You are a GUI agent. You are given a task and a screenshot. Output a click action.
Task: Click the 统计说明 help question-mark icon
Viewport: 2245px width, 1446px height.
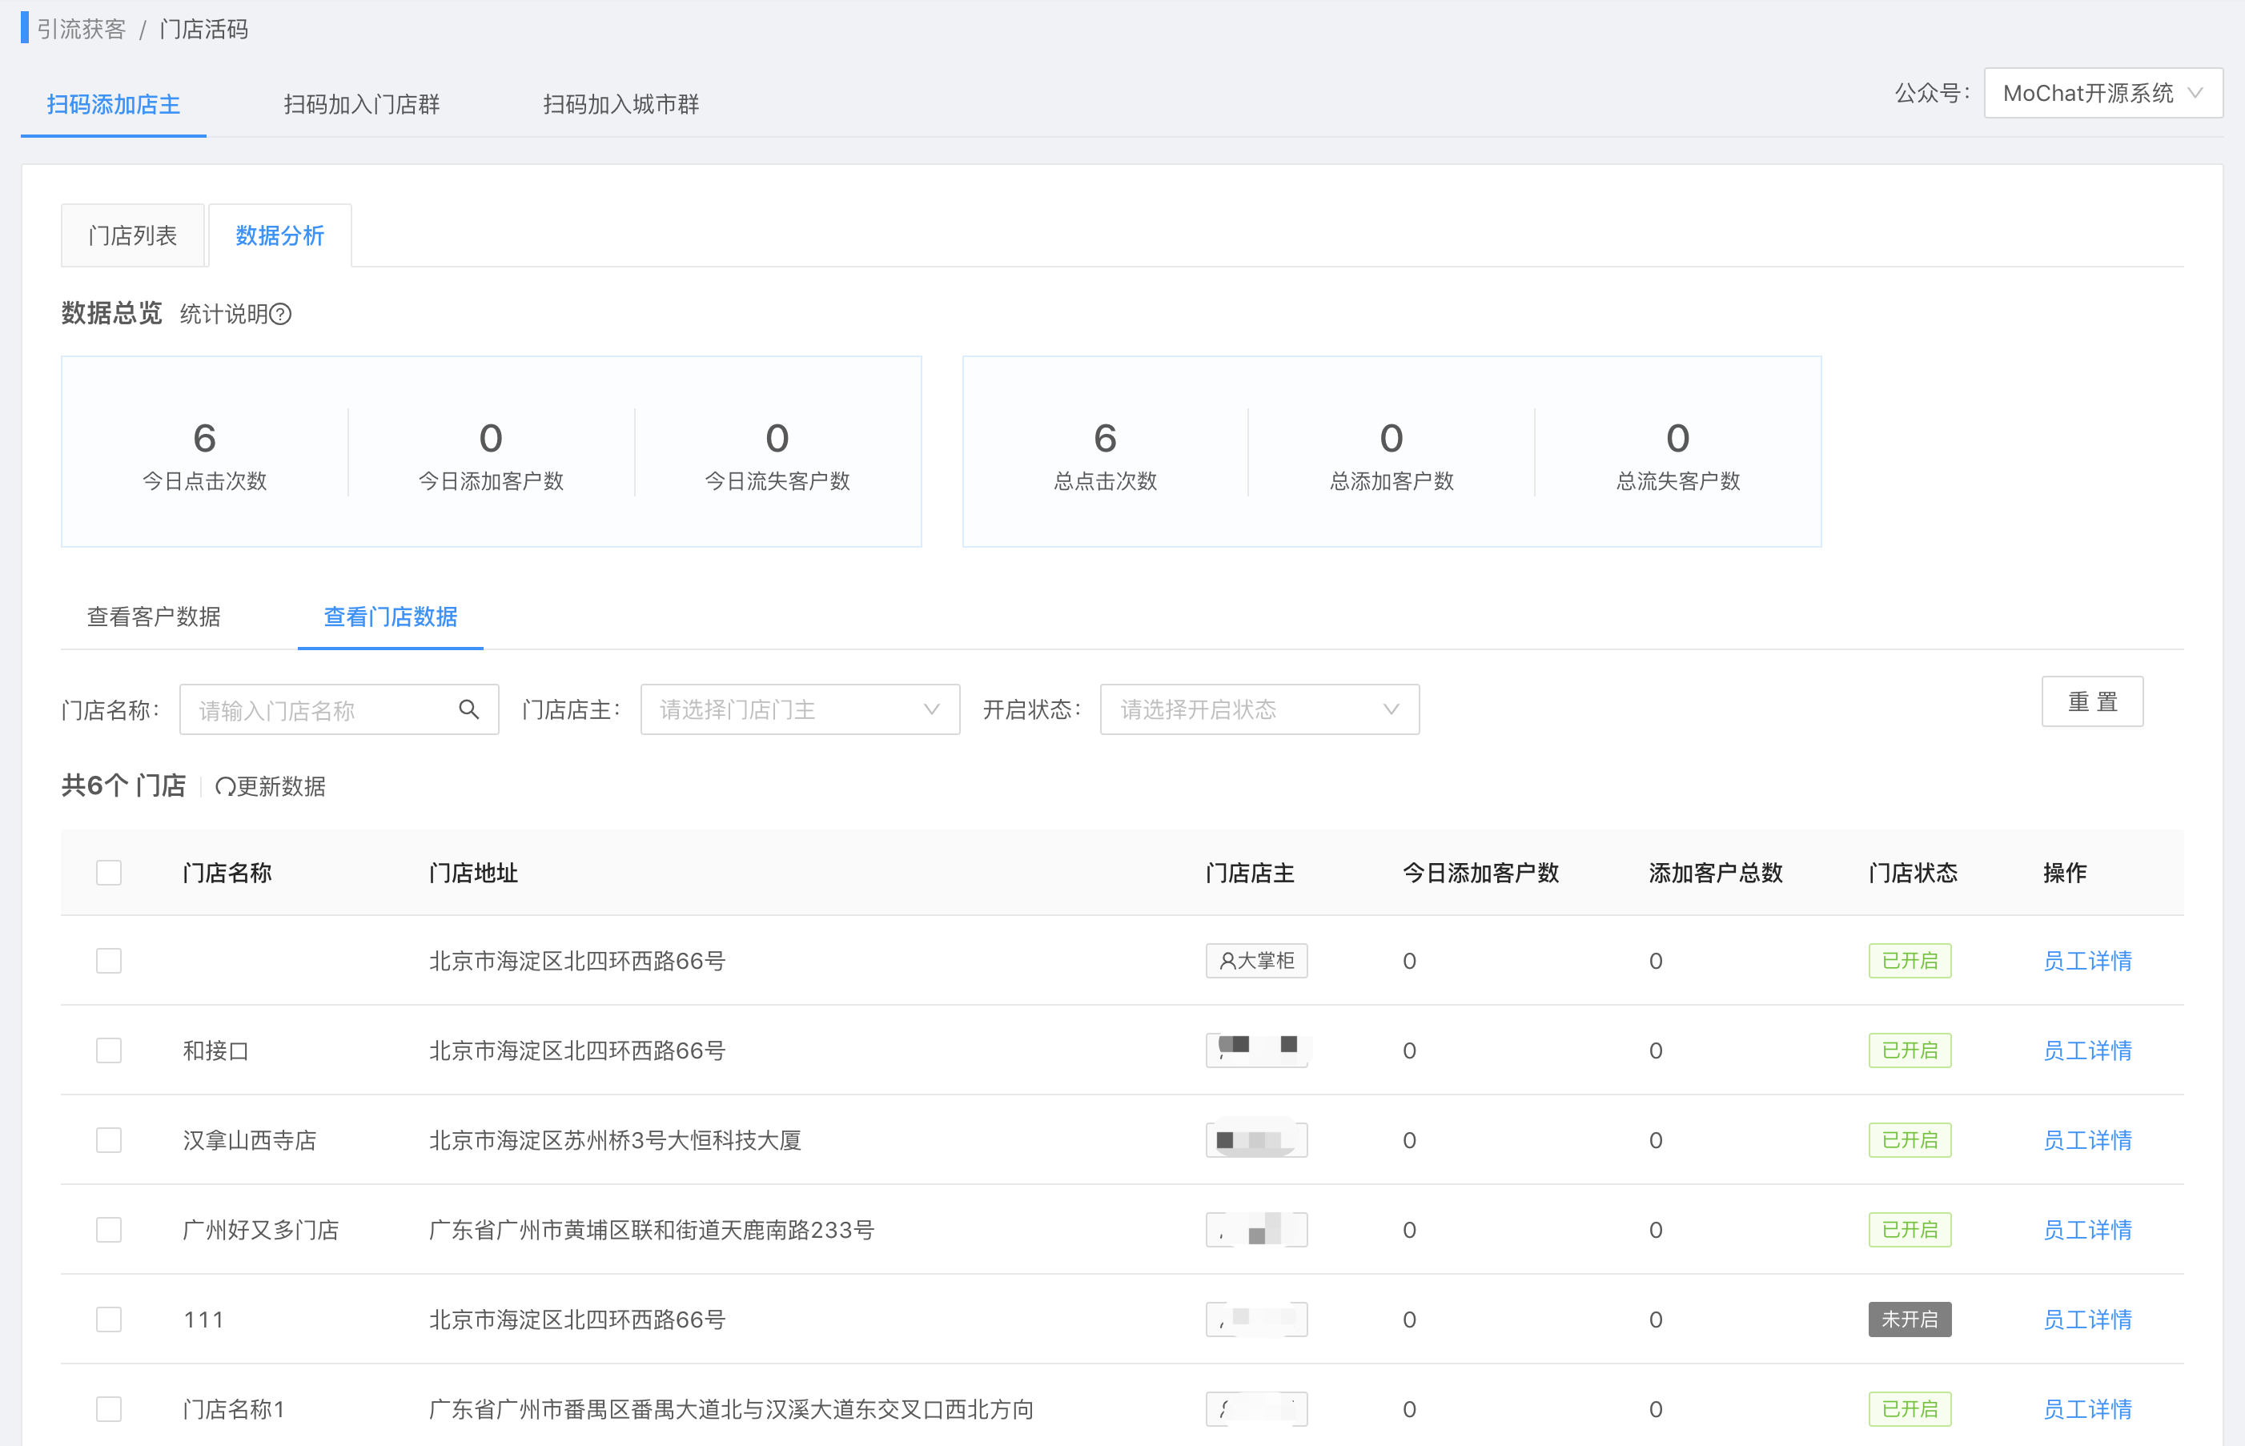(279, 315)
